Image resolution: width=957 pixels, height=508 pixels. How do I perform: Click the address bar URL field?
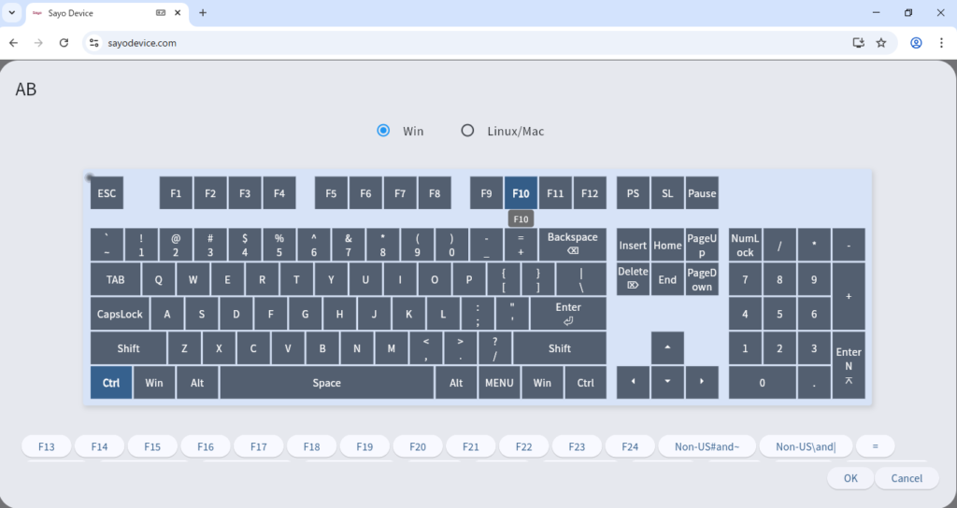[x=467, y=43]
